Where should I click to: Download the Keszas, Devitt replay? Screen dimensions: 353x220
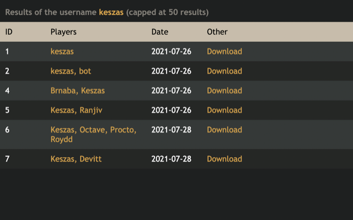click(x=224, y=159)
